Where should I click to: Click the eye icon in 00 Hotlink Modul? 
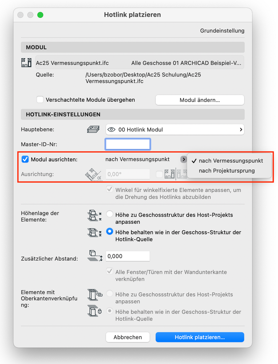pos(111,130)
